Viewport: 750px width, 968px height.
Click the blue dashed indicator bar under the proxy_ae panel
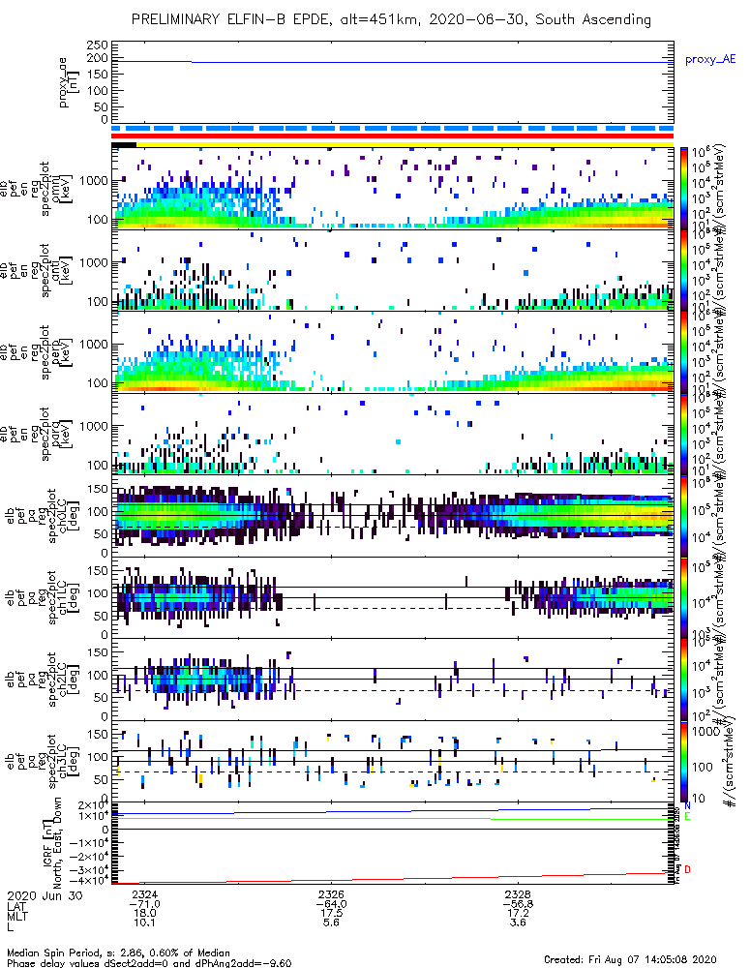coord(393,129)
